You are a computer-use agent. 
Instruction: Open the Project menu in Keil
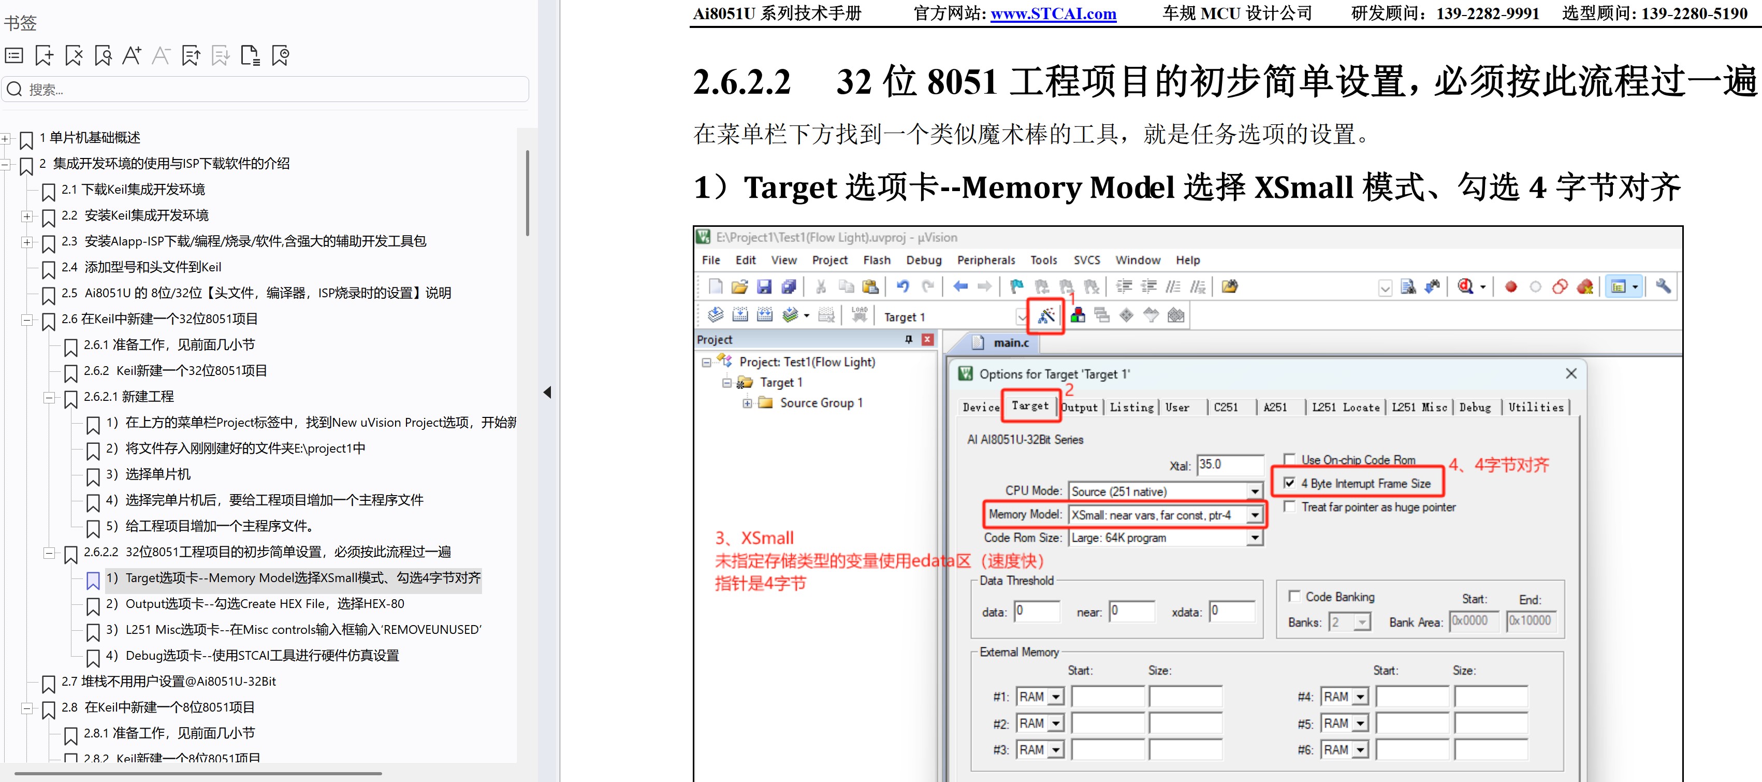[x=829, y=260]
